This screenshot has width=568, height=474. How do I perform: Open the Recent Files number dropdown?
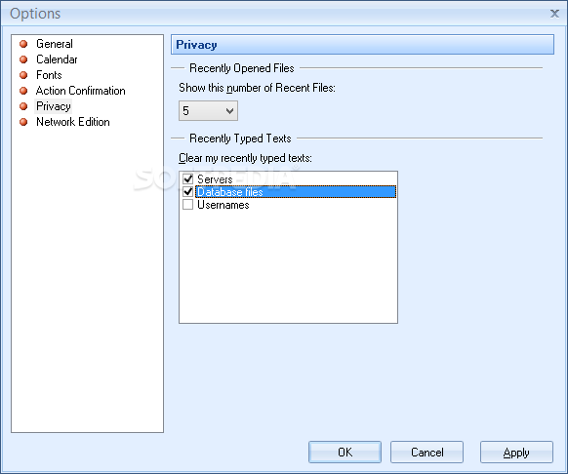pos(208,111)
